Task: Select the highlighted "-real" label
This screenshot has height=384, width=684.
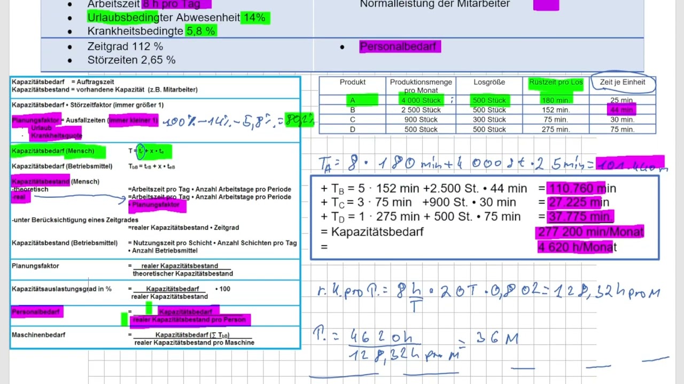Action: [x=19, y=197]
